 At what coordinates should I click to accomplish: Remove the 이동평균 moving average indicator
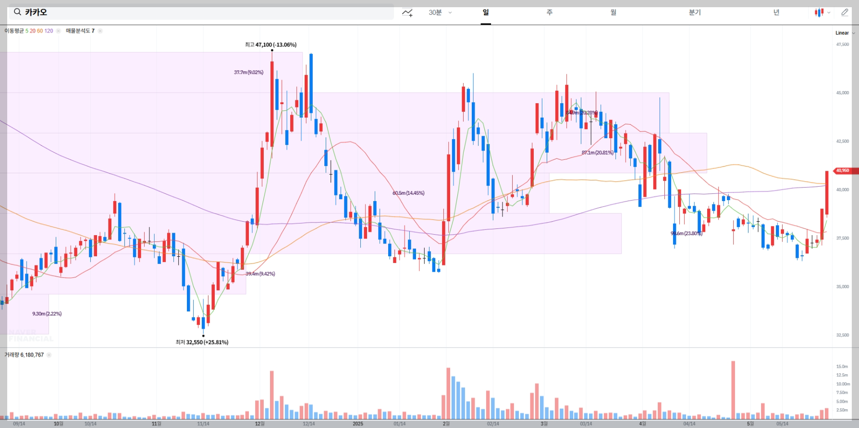click(x=58, y=31)
